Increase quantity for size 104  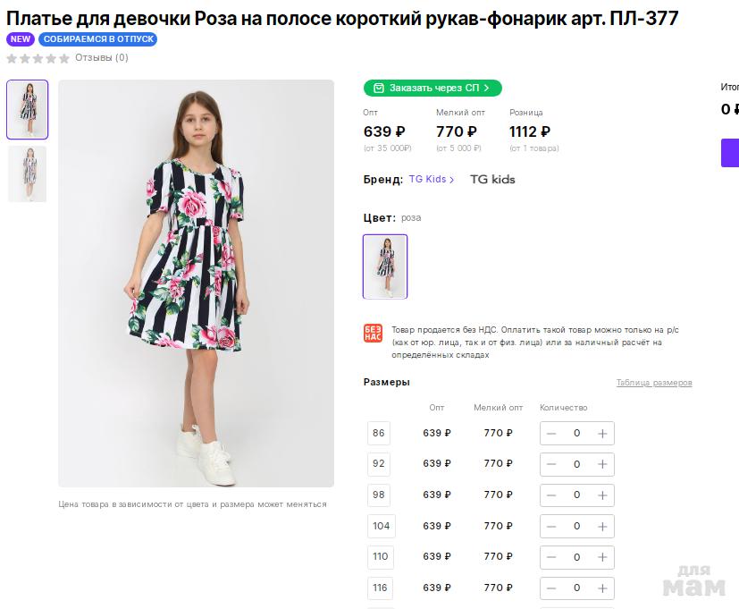tap(602, 526)
